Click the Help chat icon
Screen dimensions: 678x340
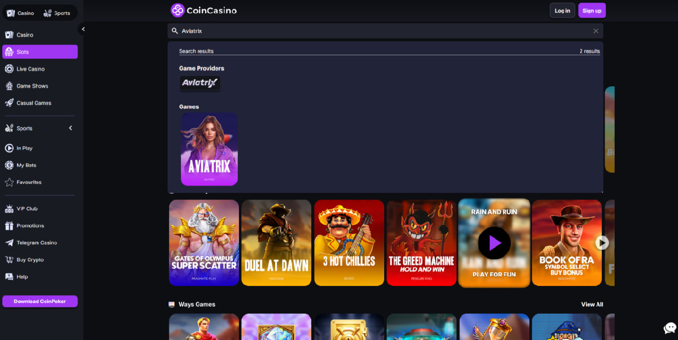tap(9, 277)
